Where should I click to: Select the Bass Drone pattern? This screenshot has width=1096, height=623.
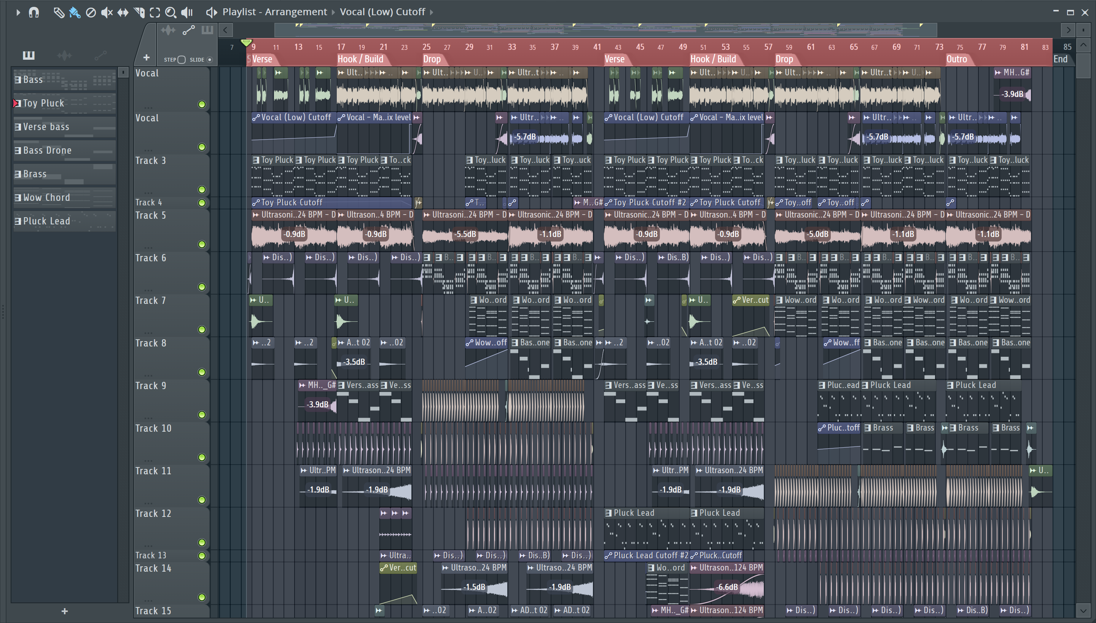pos(64,150)
